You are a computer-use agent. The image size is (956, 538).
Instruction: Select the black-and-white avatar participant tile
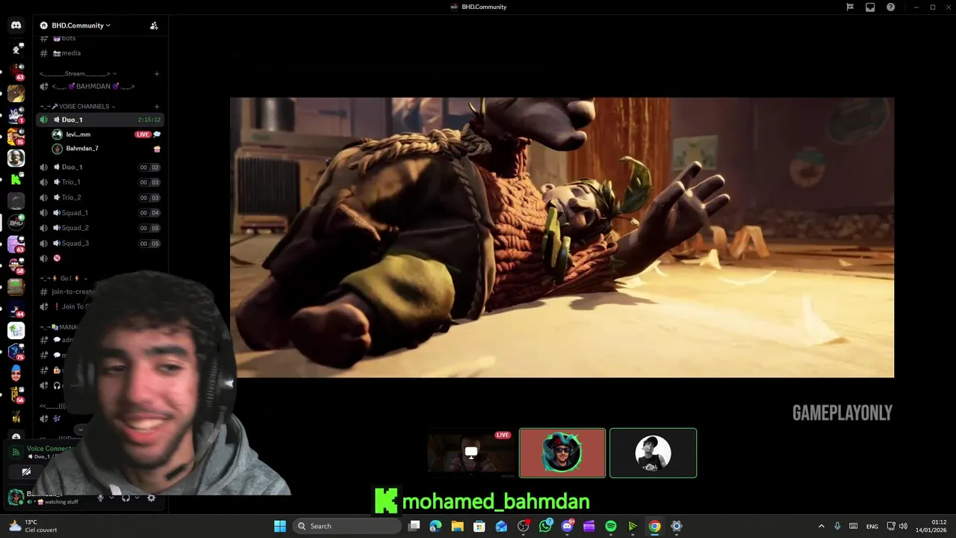654,453
